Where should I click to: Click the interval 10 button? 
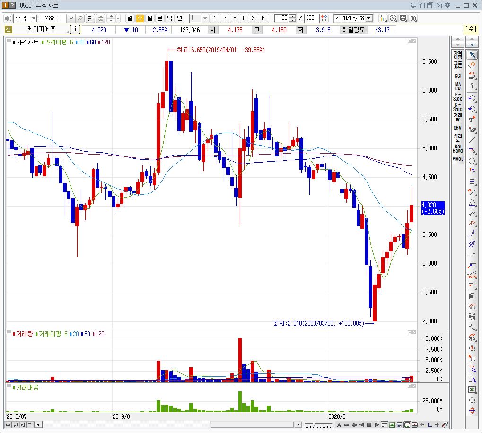click(245, 18)
